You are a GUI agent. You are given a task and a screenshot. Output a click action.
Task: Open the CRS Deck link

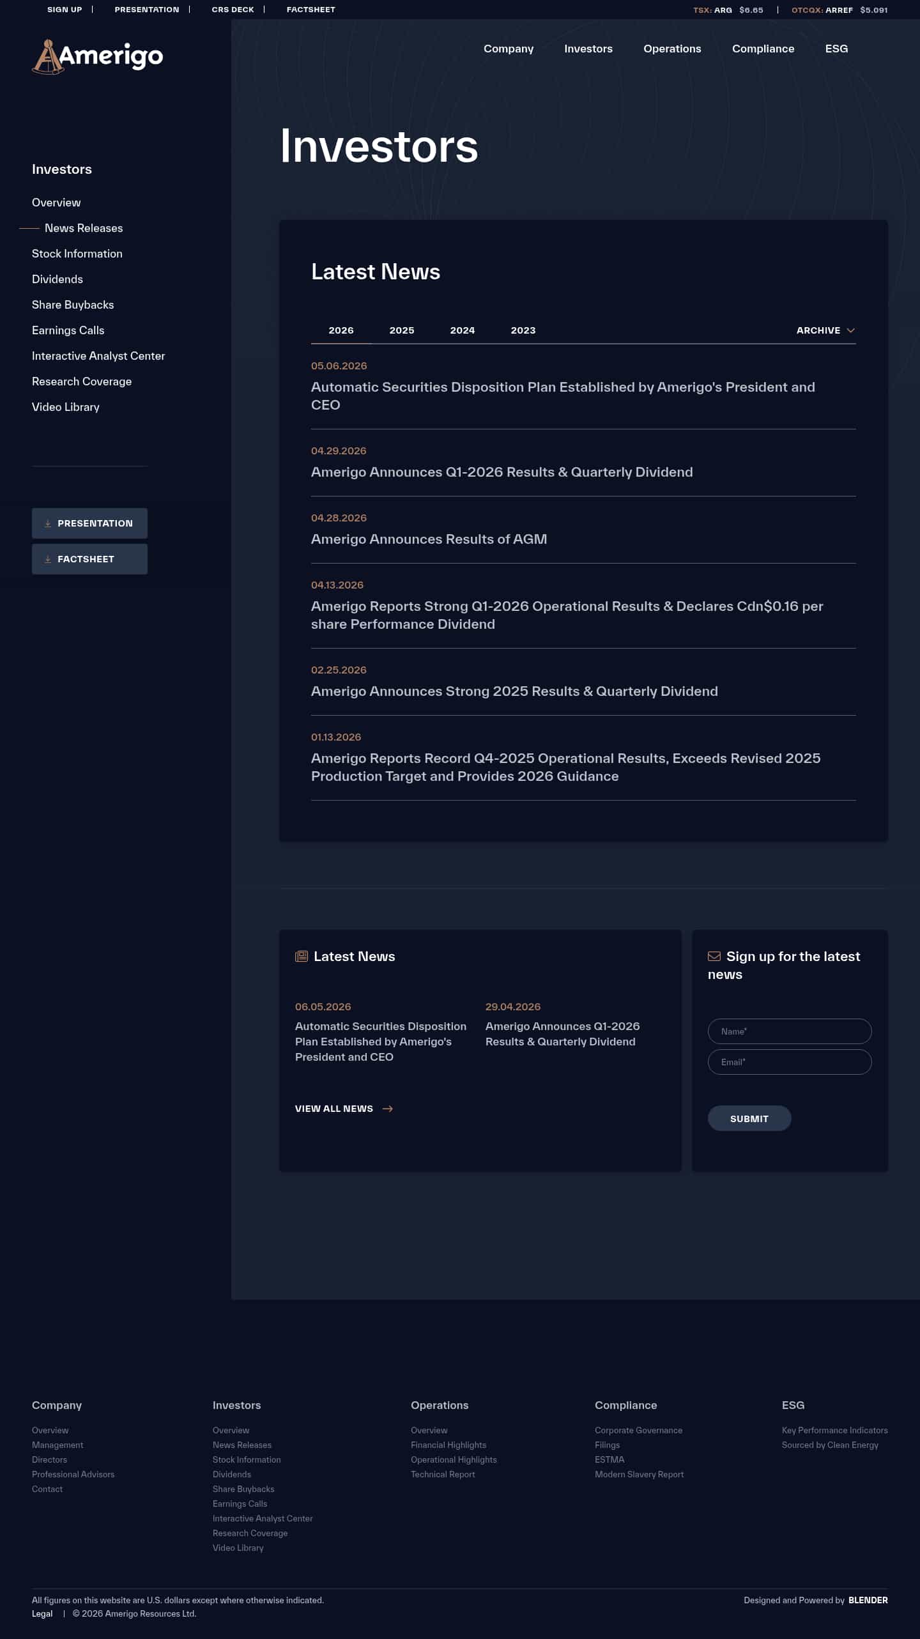(x=233, y=10)
